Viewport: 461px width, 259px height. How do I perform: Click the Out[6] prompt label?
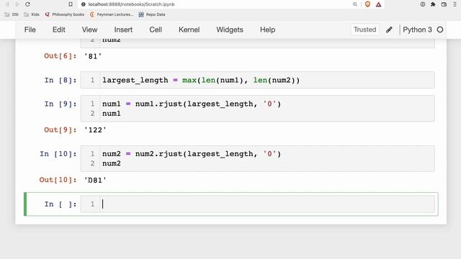(x=61, y=56)
